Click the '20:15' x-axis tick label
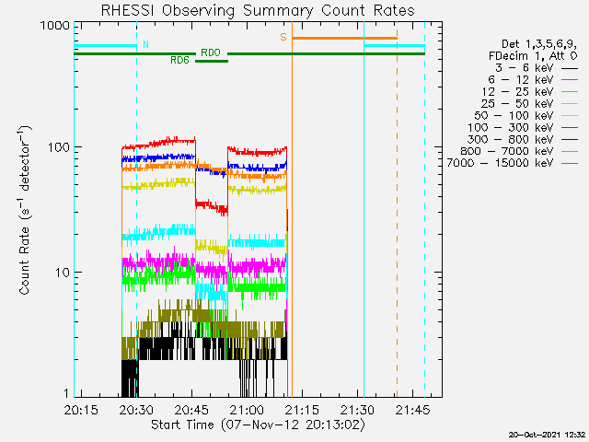The image size is (589, 442). pyautogui.click(x=81, y=410)
